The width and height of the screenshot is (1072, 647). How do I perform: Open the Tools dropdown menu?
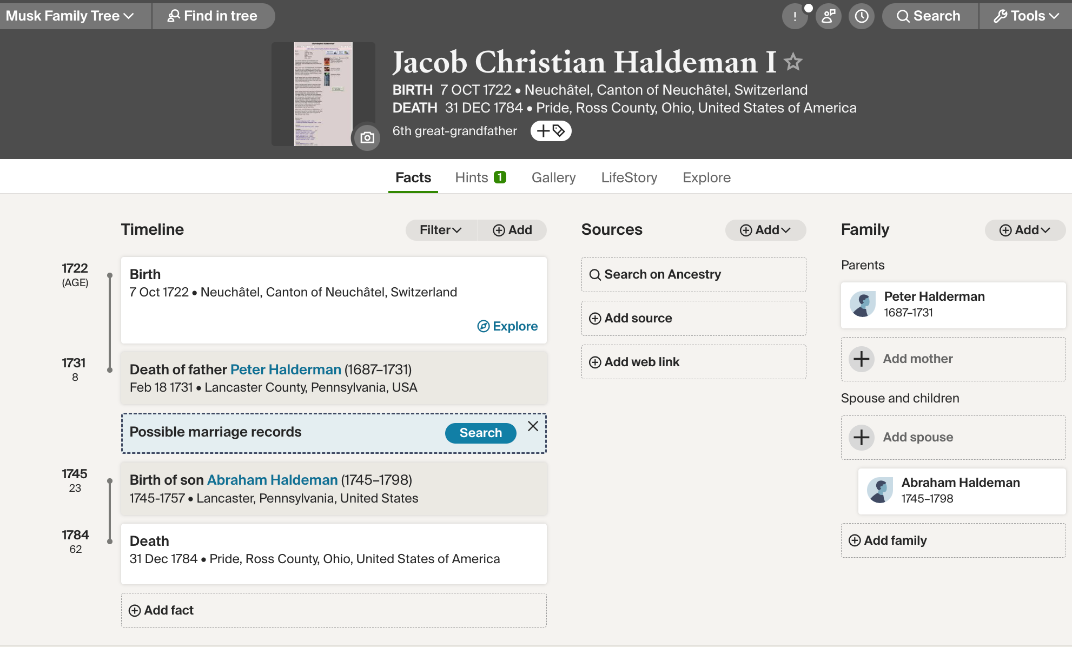(x=1026, y=16)
